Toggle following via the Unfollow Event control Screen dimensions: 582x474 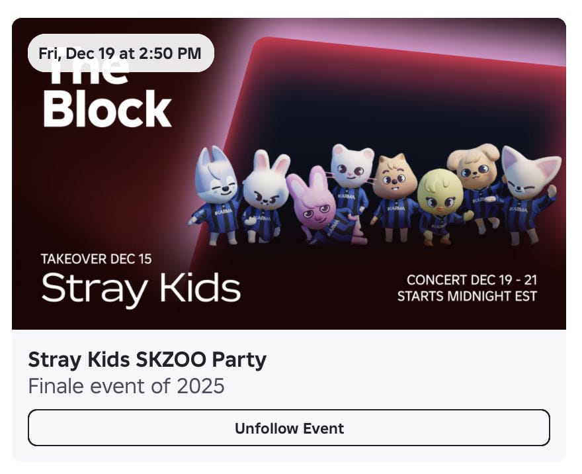(x=289, y=428)
